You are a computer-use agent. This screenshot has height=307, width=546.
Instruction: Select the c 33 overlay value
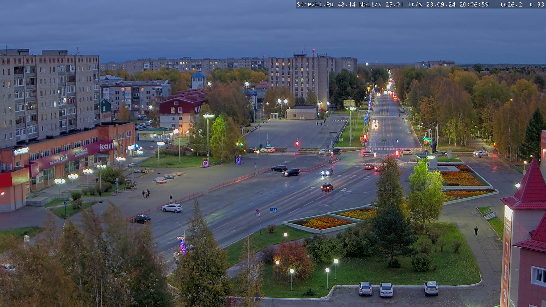click(x=537, y=5)
